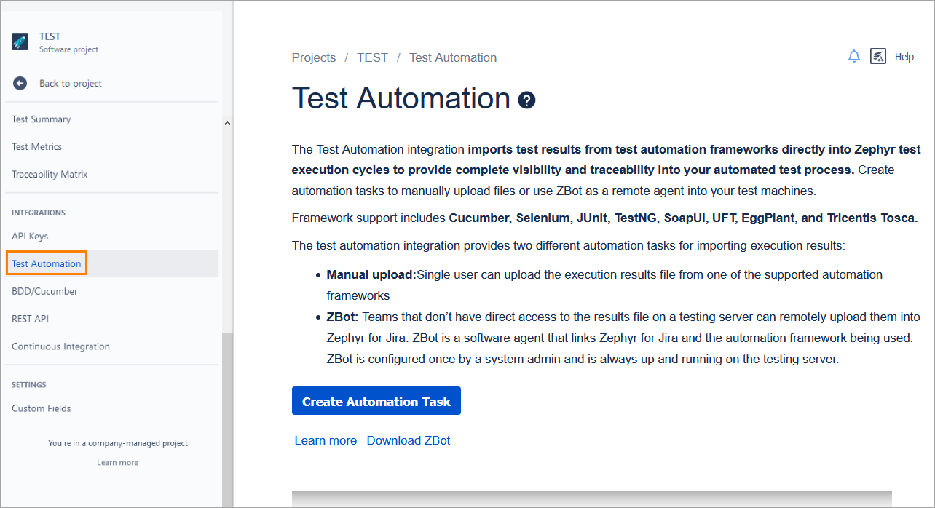
Task: View the Traceability Matrix
Action: [49, 174]
